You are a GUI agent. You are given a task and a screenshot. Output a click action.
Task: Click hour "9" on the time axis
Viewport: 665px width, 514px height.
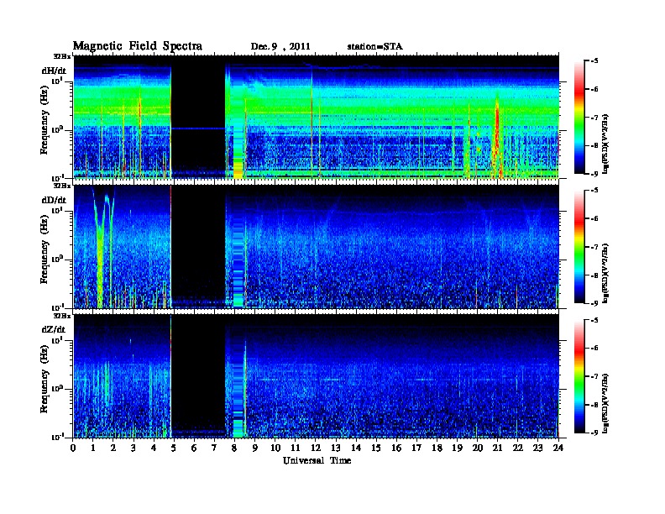(255, 448)
